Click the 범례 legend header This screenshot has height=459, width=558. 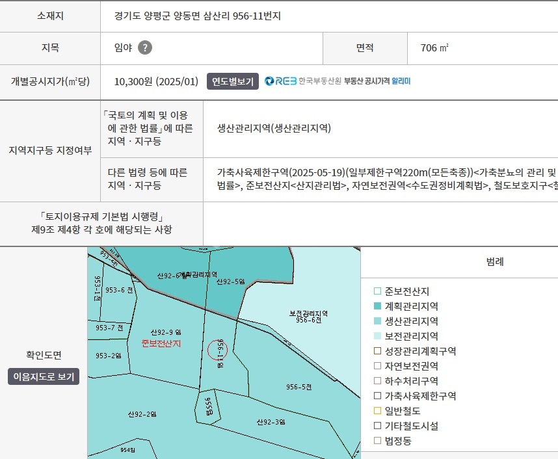pos(494,262)
